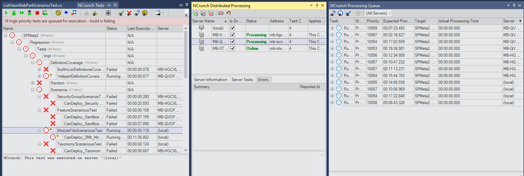Collapse the FeatureScenariousTest node
Image resolution: width=524 pixels, height=176 pixels.
coord(39,110)
